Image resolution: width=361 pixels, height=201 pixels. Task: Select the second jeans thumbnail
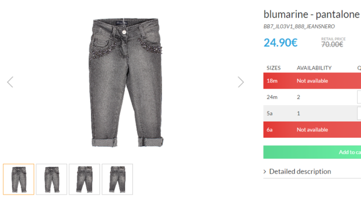[52, 179]
